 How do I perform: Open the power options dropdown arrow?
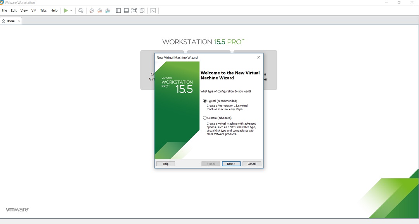pyautogui.click(x=71, y=11)
